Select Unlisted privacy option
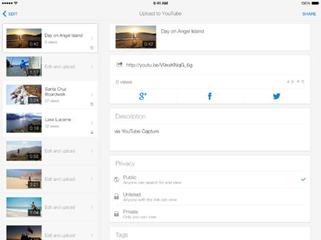 click(210, 197)
